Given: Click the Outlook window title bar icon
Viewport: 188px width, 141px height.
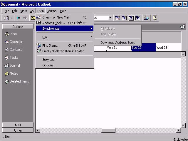Looking at the screenshot, I should (x=3, y=4).
